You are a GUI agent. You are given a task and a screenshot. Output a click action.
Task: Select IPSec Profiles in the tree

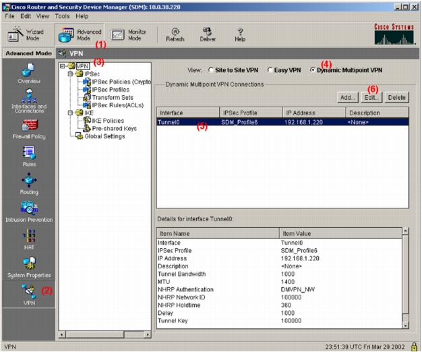tap(111, 90)
